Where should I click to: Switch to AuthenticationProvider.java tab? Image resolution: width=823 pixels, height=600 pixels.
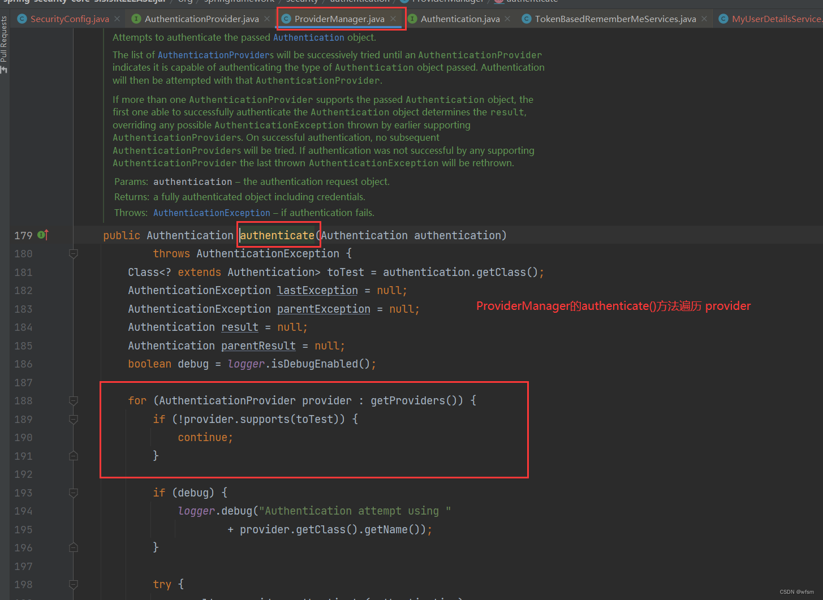201,19
